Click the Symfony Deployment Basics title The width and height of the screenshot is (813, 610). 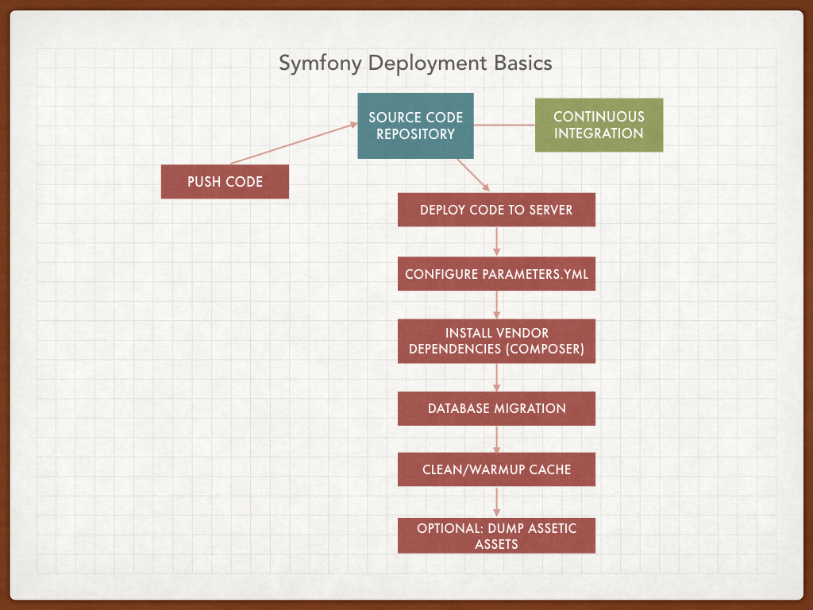click(415, 64)
